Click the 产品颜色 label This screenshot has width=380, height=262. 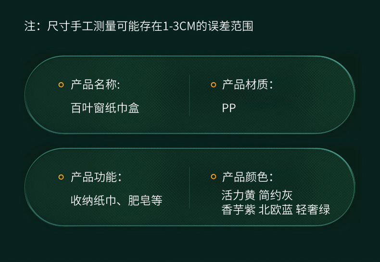click(247, 177)
